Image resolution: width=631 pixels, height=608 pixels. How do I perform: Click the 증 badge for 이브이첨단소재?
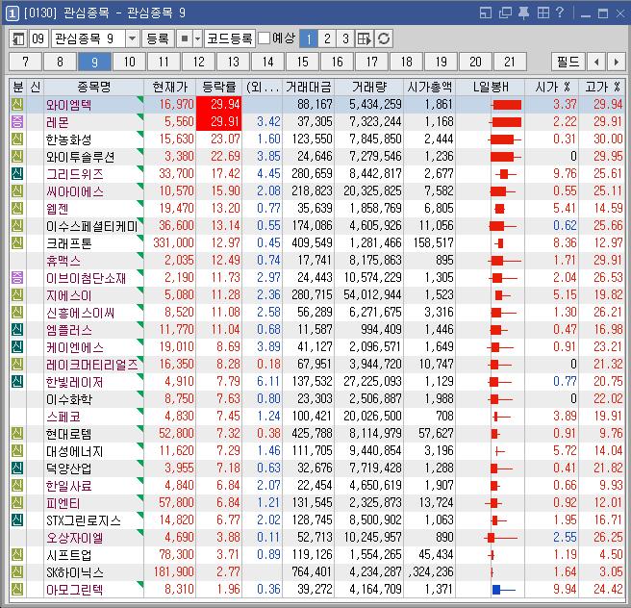click(x=17, y=278)
